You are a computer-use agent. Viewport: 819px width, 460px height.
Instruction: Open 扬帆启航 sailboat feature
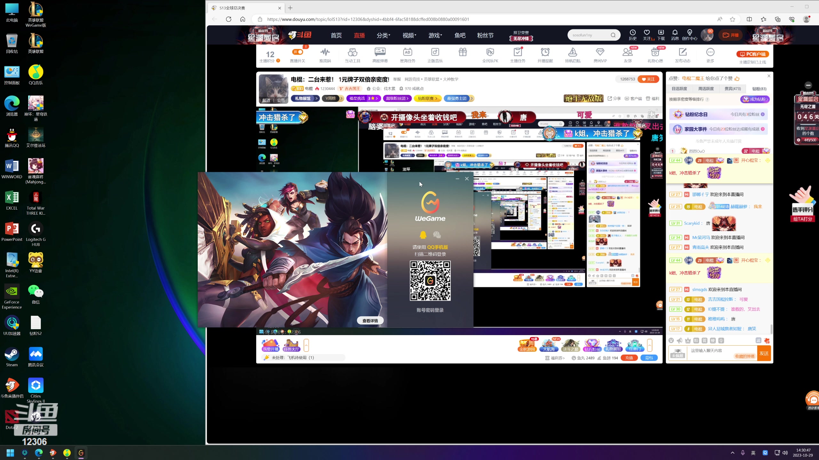click(x=573, y=55)
